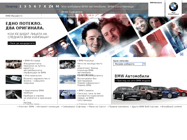187x140 pixels.
Task: Click the BMW roundel logo
Action: (173, 7)
